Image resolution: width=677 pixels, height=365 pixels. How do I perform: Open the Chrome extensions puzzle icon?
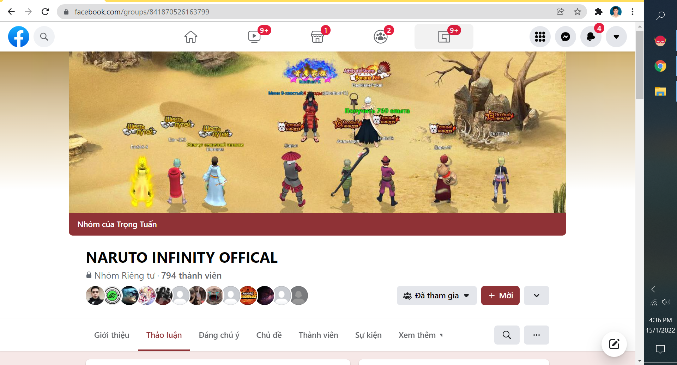599,12
